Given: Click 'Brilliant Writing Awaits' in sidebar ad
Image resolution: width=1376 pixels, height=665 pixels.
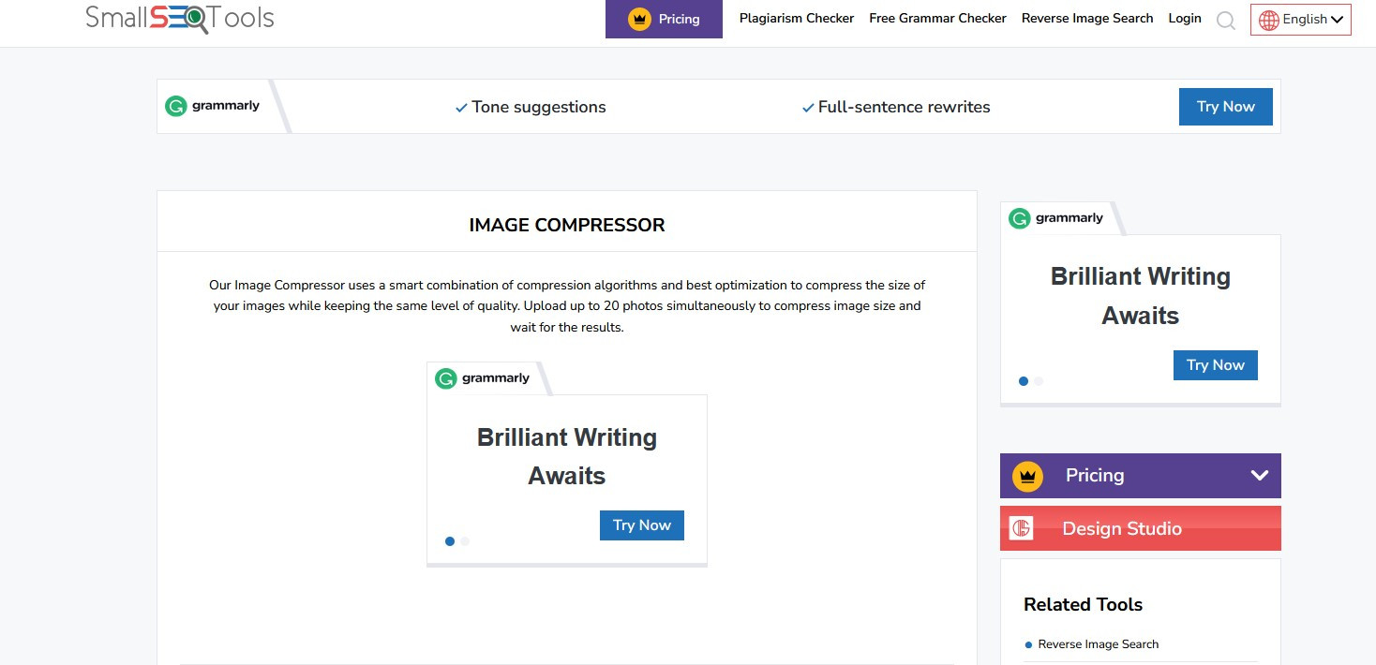Looking at the screenshot, I should click(x=1140, y=296).
